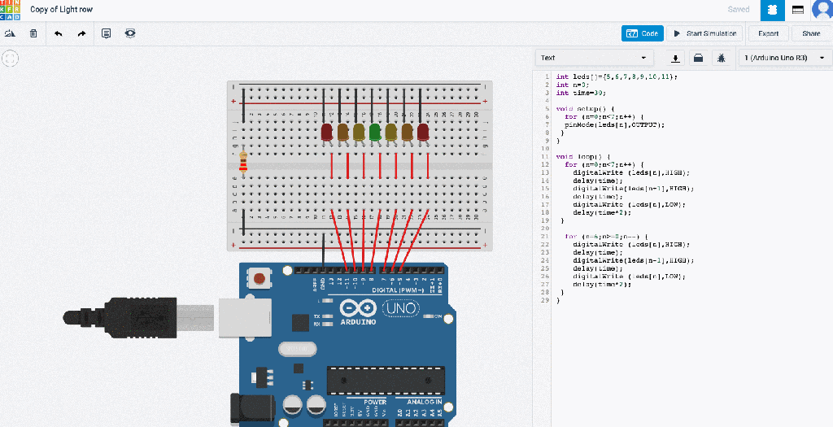Image resolution: width=833 pixels, height=427 pixels.
Task: Click the Export button
Action: point(768,33)
